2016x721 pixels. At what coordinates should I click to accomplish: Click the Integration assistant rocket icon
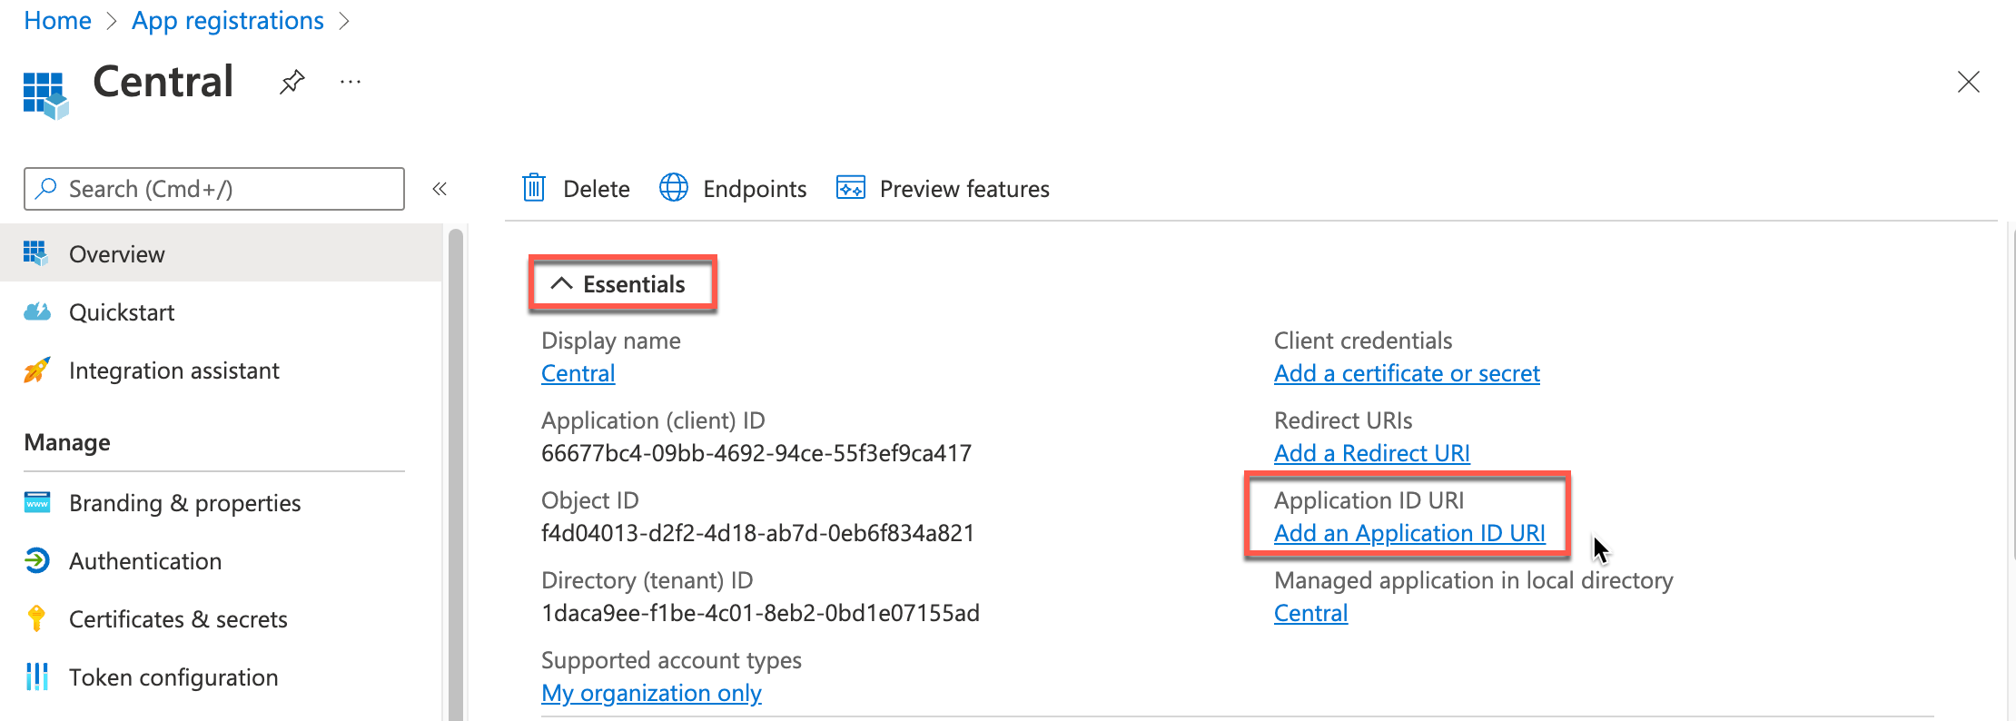(36, 370)
